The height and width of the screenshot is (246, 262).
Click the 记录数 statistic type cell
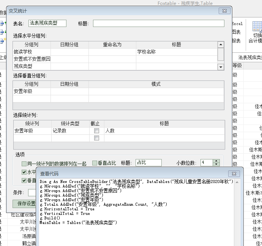click(x=69, y=131)
